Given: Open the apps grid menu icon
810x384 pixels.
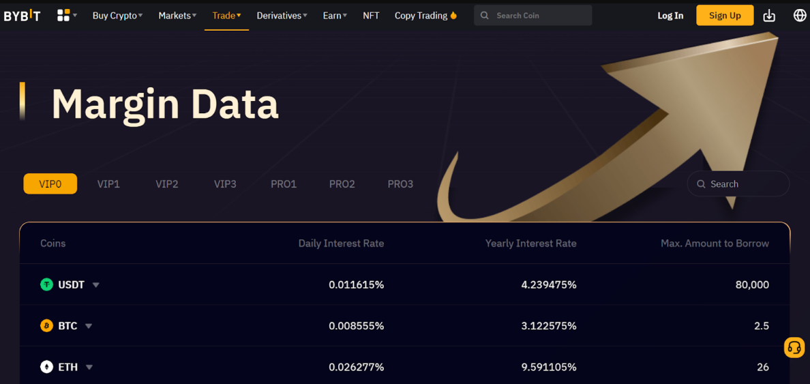Looking at the screenshot, I should coord(63,15).
